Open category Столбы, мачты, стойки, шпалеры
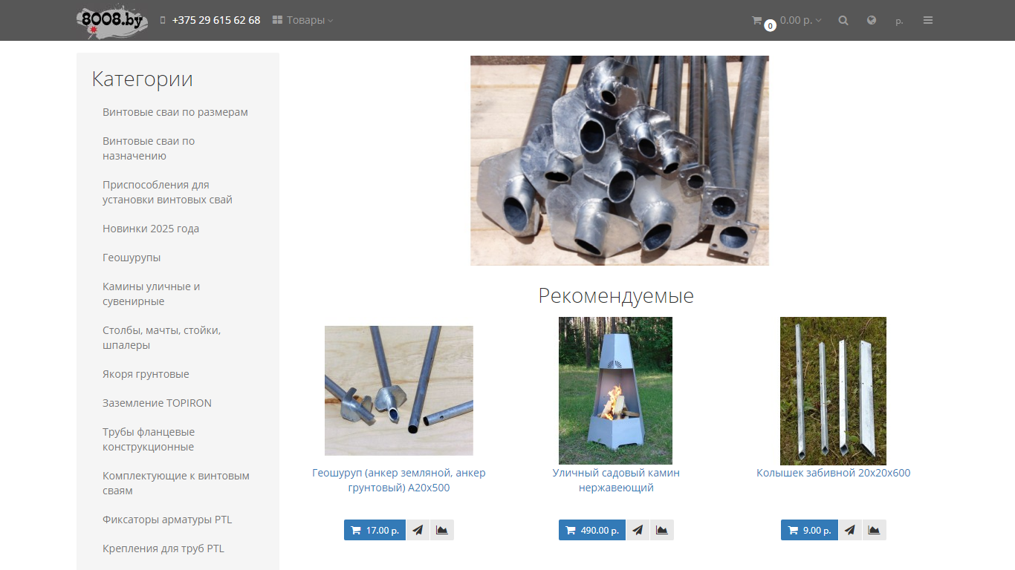 point(161,338)
